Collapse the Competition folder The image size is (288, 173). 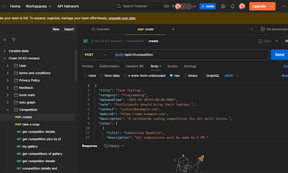(8, 110)
